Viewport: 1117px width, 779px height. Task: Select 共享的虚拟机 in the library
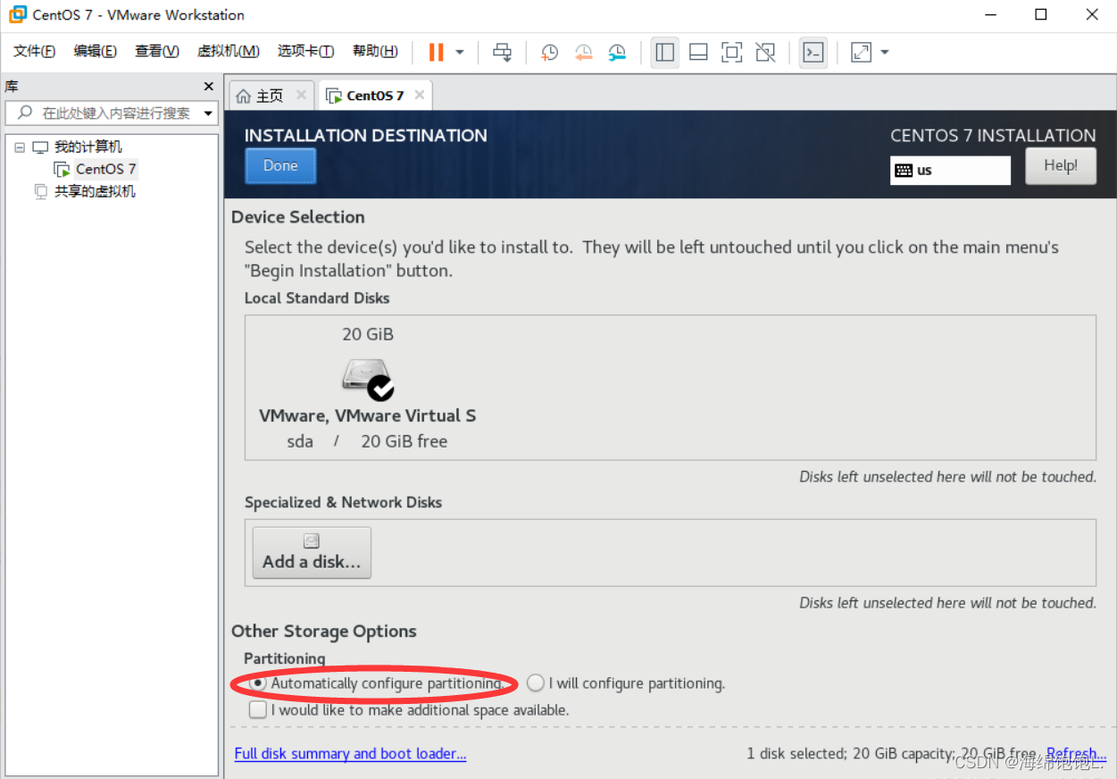tap(95, 191)
